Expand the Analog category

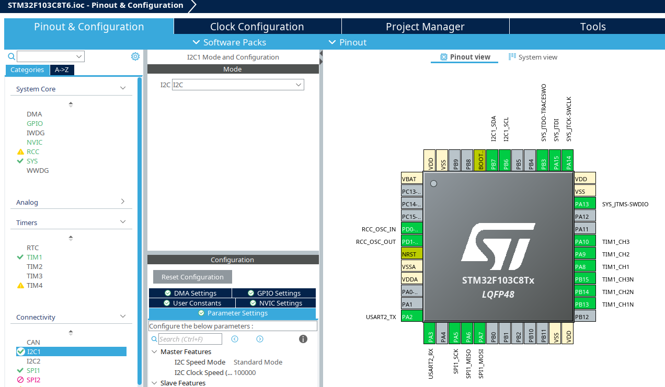click(x=123, y=202)
